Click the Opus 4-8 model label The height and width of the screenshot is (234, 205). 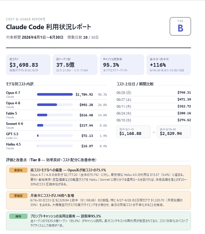click(x=13, y=103)
